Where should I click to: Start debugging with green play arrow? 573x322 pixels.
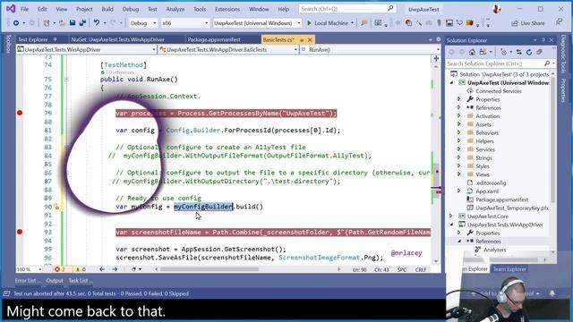click(x=309, y=23)
